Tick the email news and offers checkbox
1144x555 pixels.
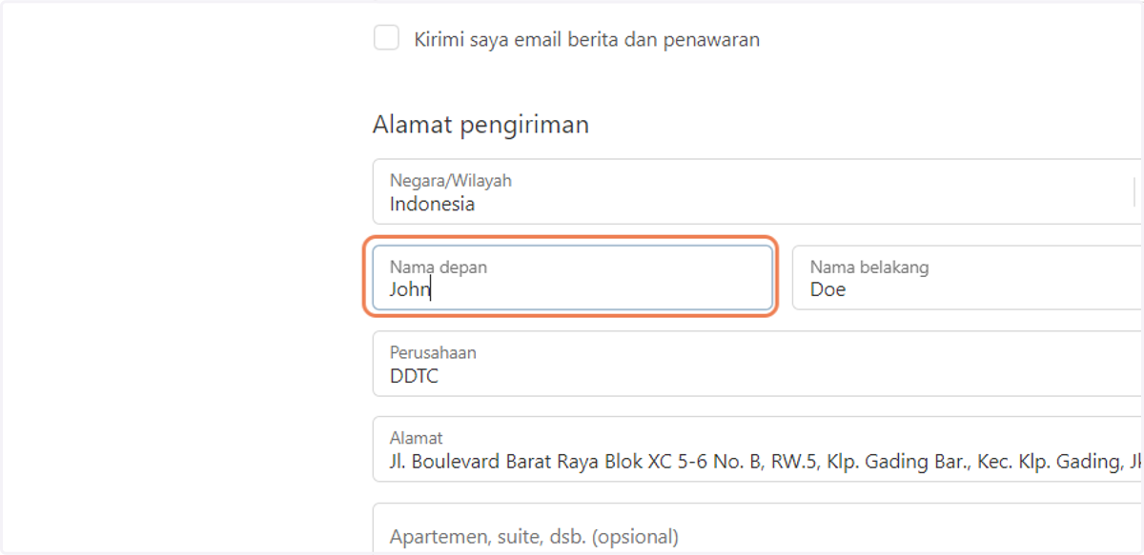[386, 38]
